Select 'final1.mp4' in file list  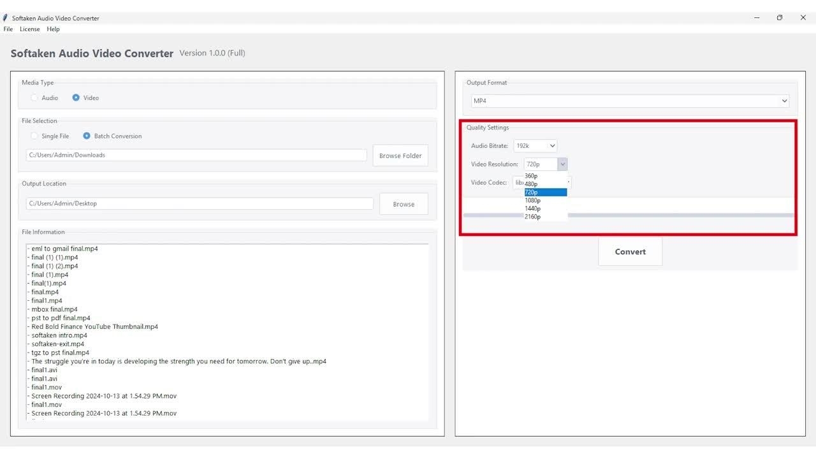[x=47, y=300]
